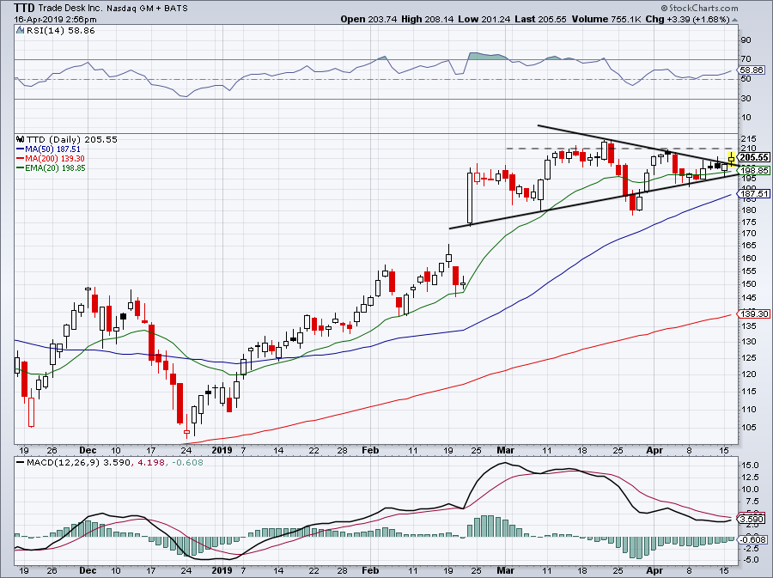773x578 pixels.
Task: Click the Nasdaq GM + BATS exchange label
Action: 148,9
